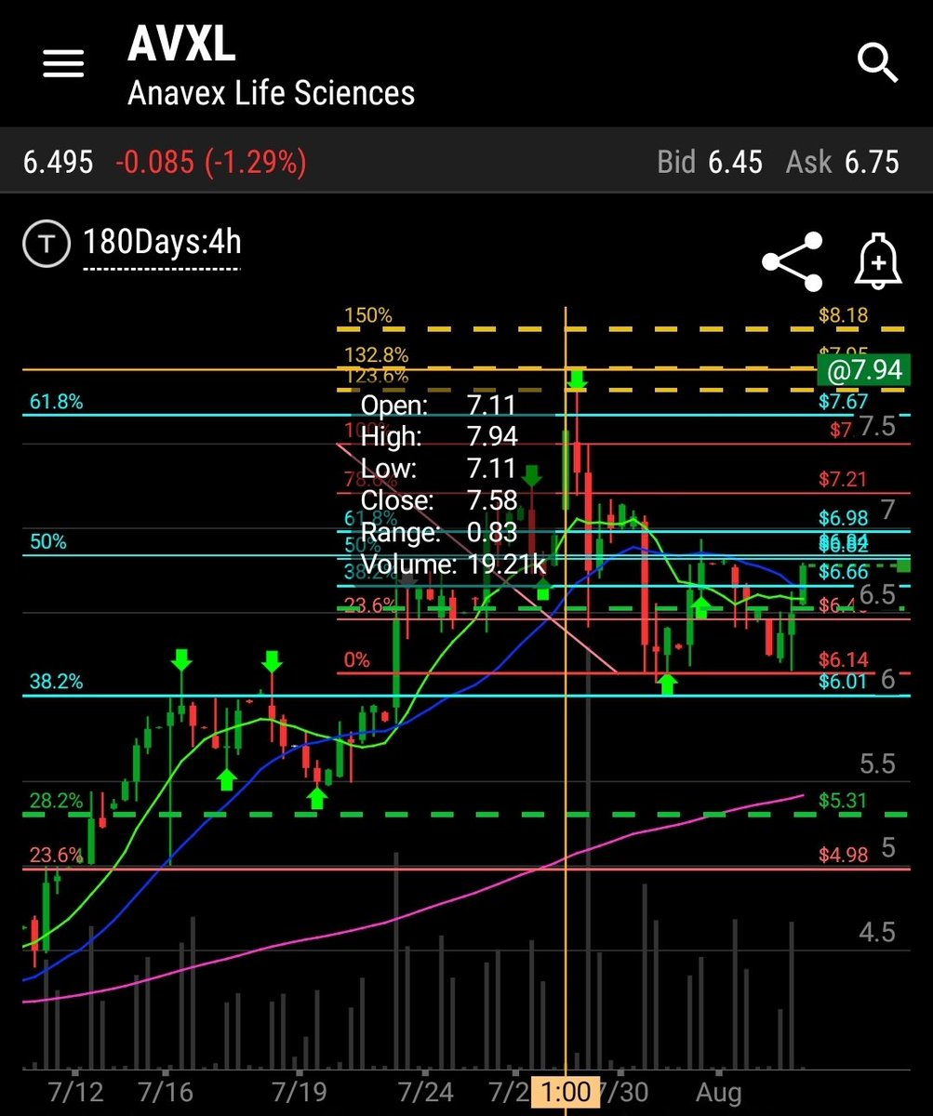Screen dimensions: 933x1116
Task: Tap the left 50% Fibonacci label
Action: (x=48, y=541)
